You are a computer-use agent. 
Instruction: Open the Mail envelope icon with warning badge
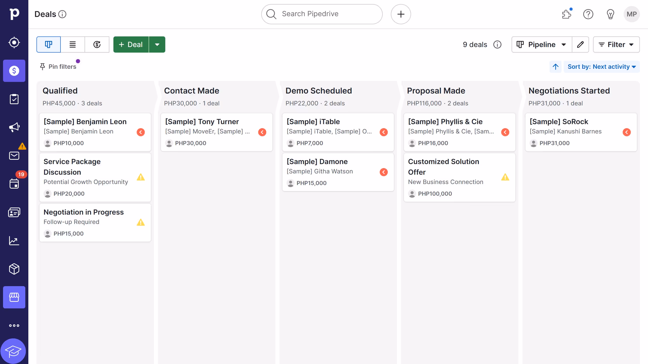[x=14, y=155]
